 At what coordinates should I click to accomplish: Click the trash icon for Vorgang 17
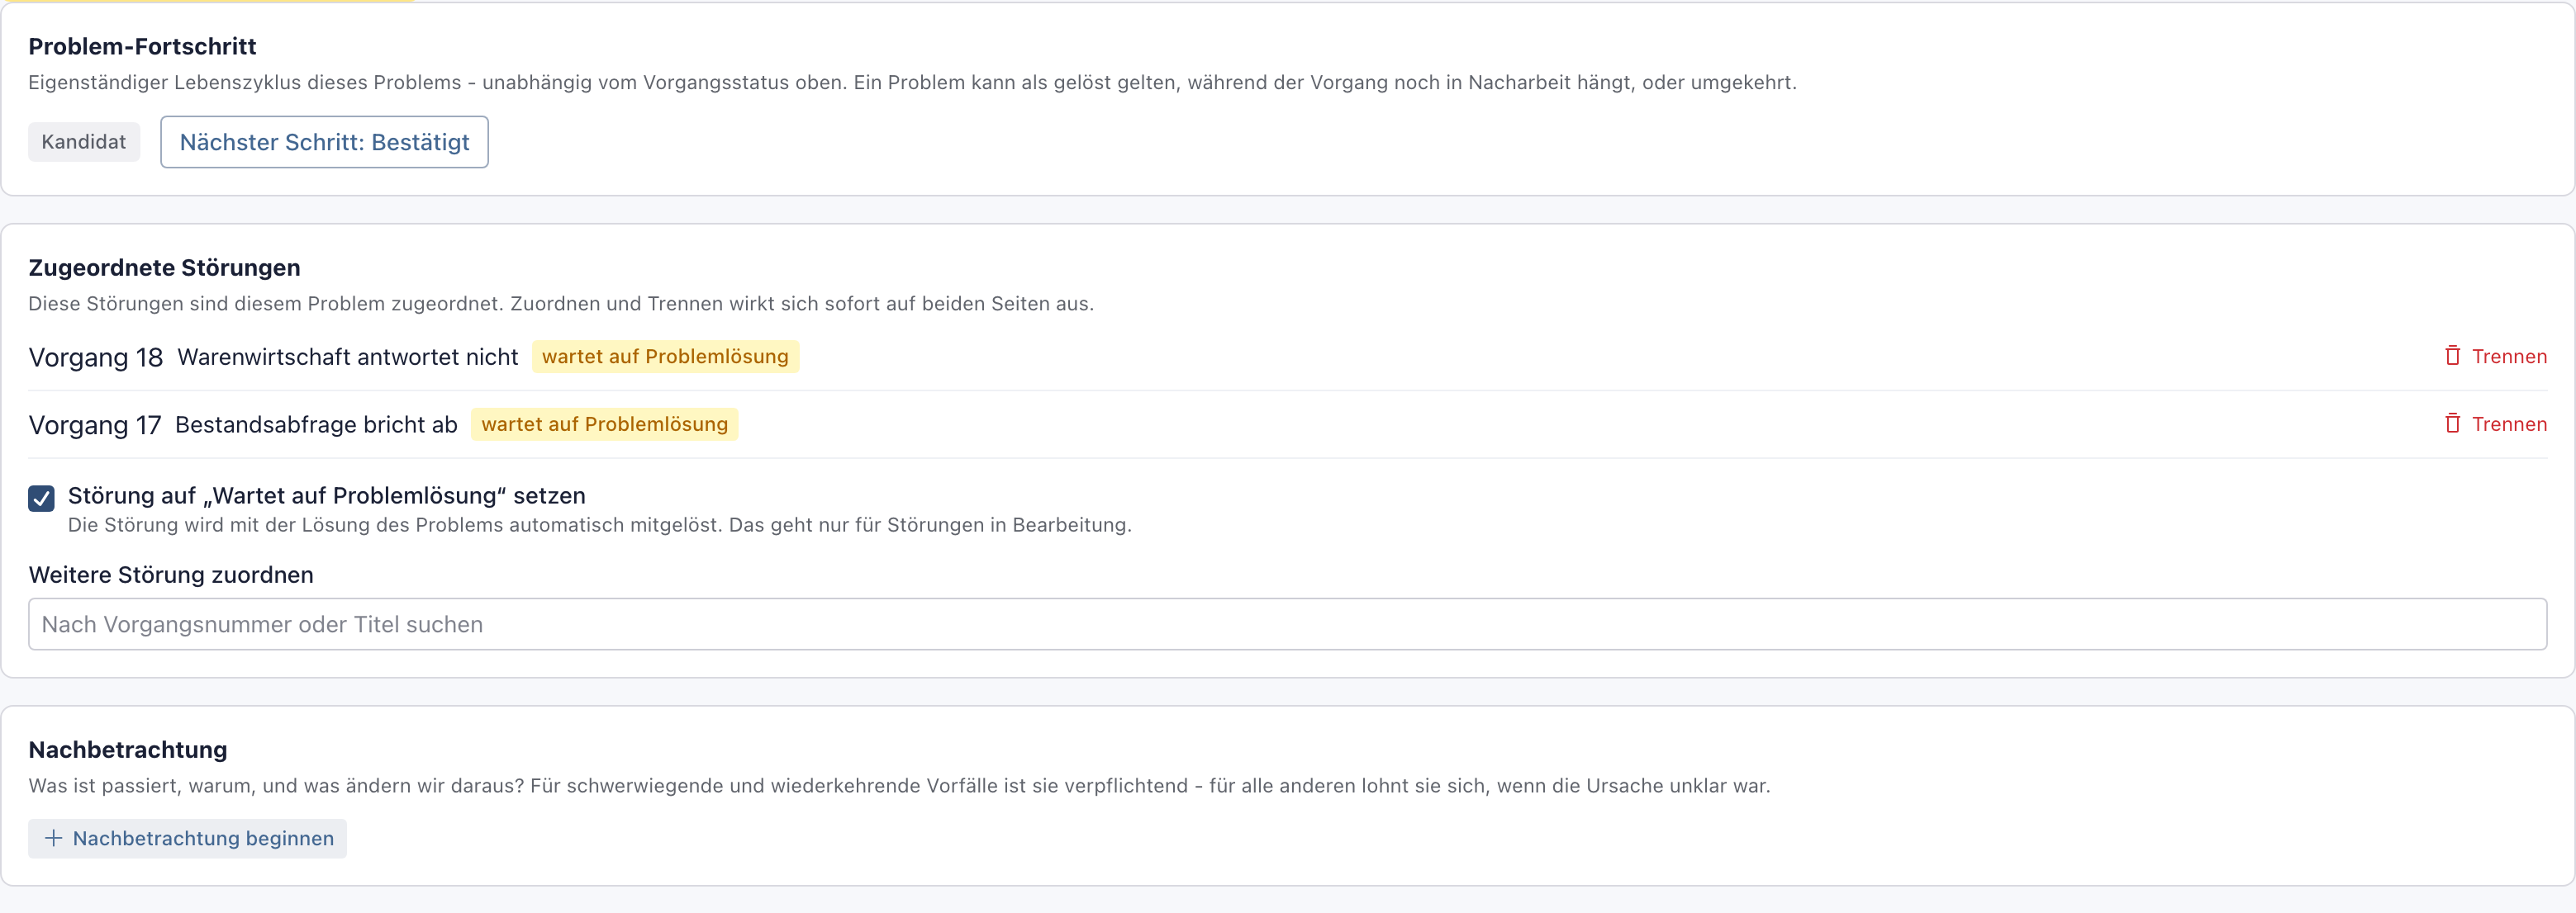2452,423
